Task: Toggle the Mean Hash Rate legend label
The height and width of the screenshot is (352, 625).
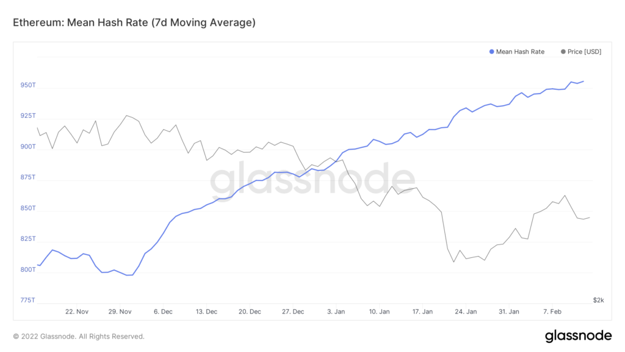Action: pyautogui.click(x=520, y=52)
